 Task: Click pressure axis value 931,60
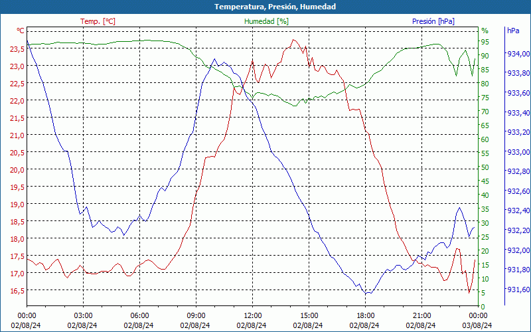pyautogui.click(x=518, y=290)
